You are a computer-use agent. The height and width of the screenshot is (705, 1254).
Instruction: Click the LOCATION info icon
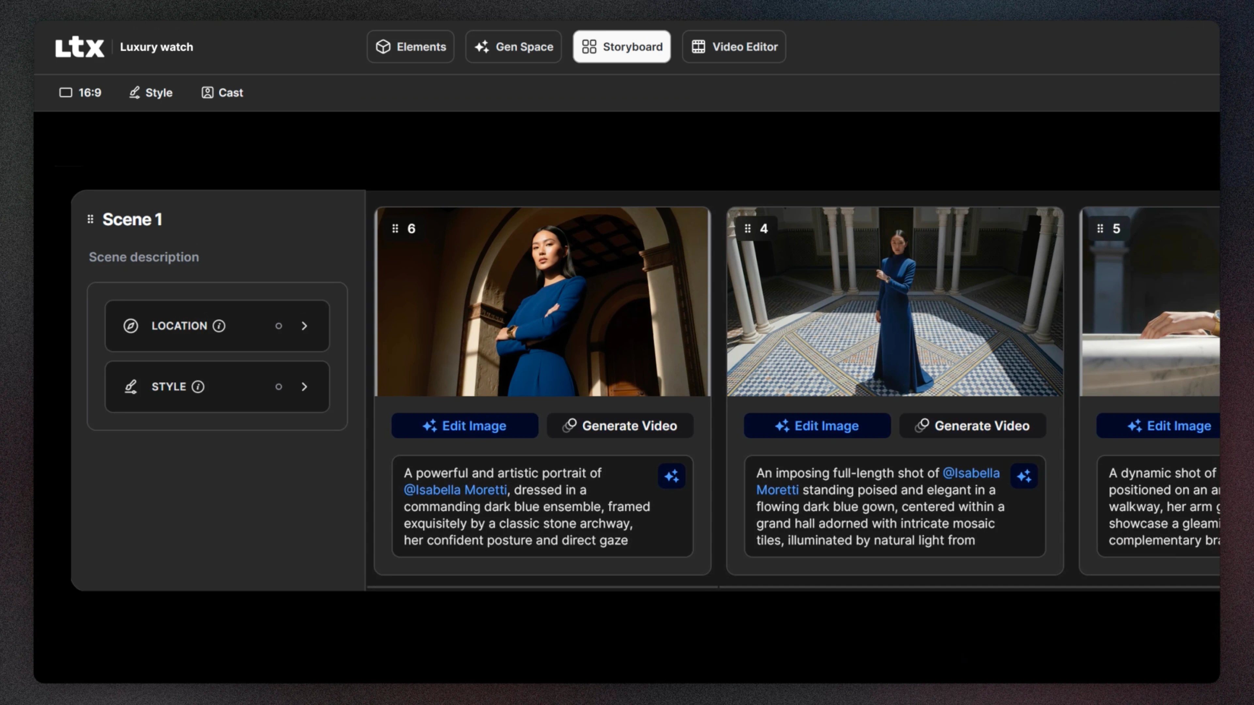[x=219, y=326]
